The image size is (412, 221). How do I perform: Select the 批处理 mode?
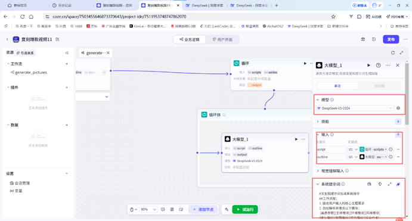[x=379, y=86]
